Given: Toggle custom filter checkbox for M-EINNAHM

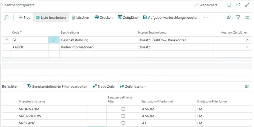Looking at the screenshot, I should 123,109.
